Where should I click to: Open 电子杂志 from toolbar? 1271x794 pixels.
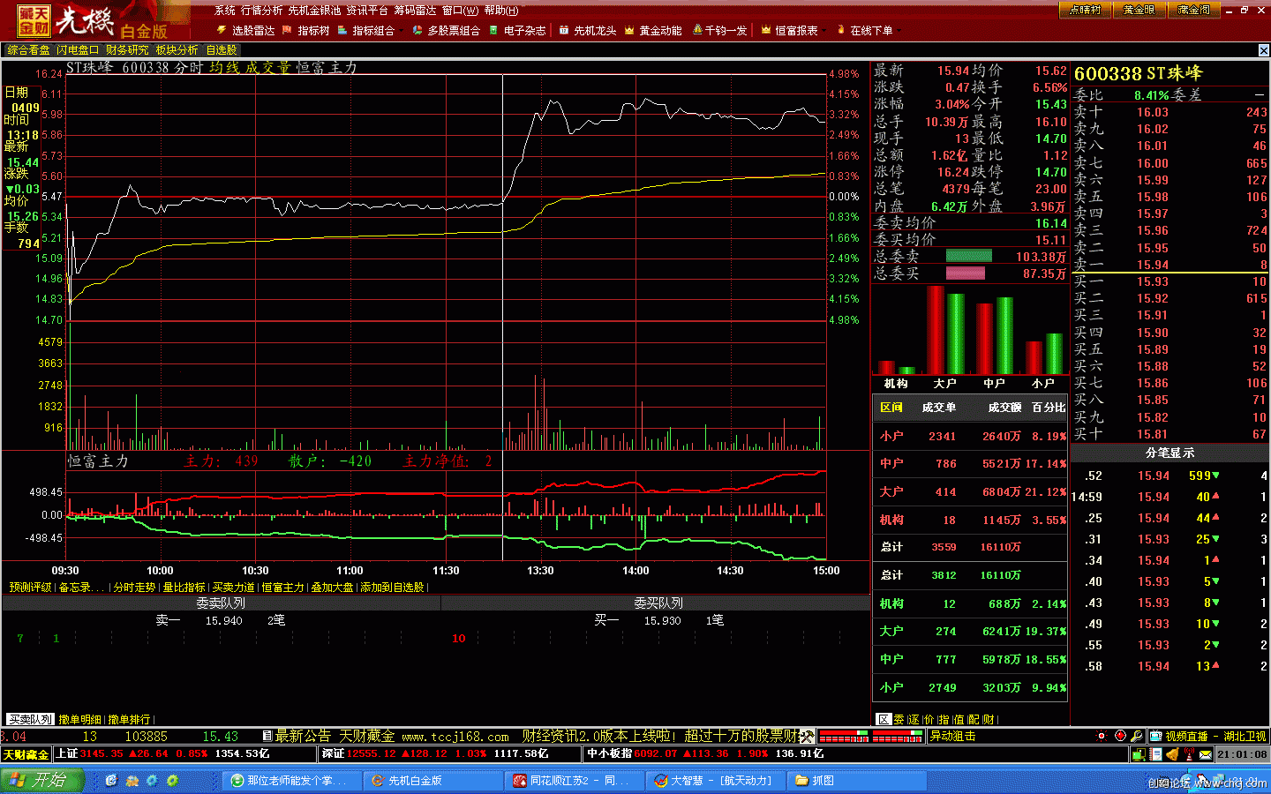click(x=518, y=30)
